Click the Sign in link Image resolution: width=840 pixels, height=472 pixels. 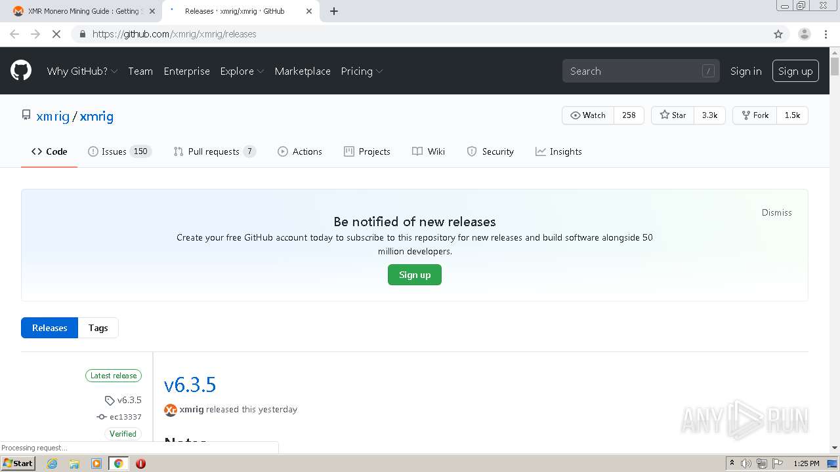point(746,71)
